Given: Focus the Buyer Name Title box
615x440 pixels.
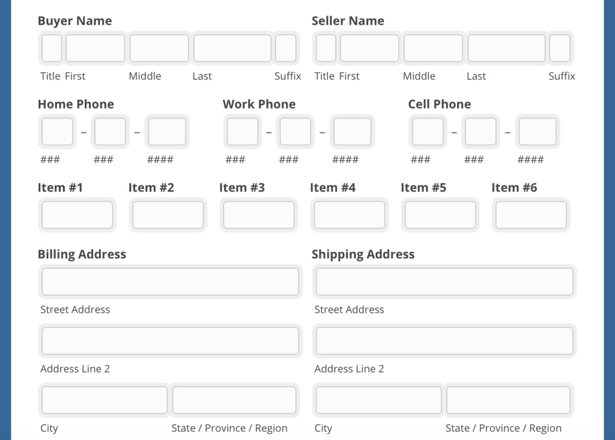Looking at the screenshot, I should [x=52, y=49].
